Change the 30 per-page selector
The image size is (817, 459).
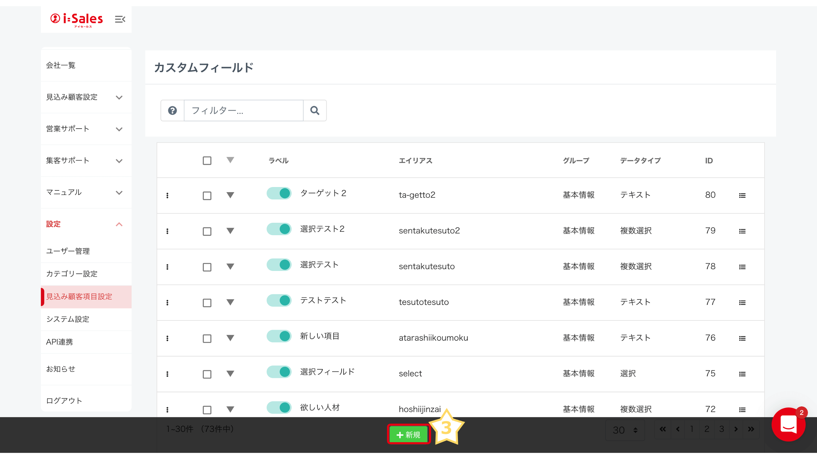click(x=625, y=430)
